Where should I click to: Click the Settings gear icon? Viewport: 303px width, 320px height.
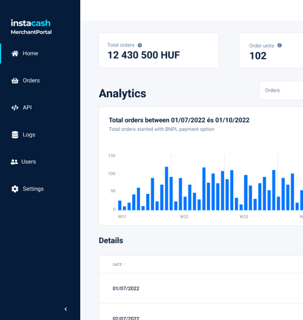(x=15, y=189)
